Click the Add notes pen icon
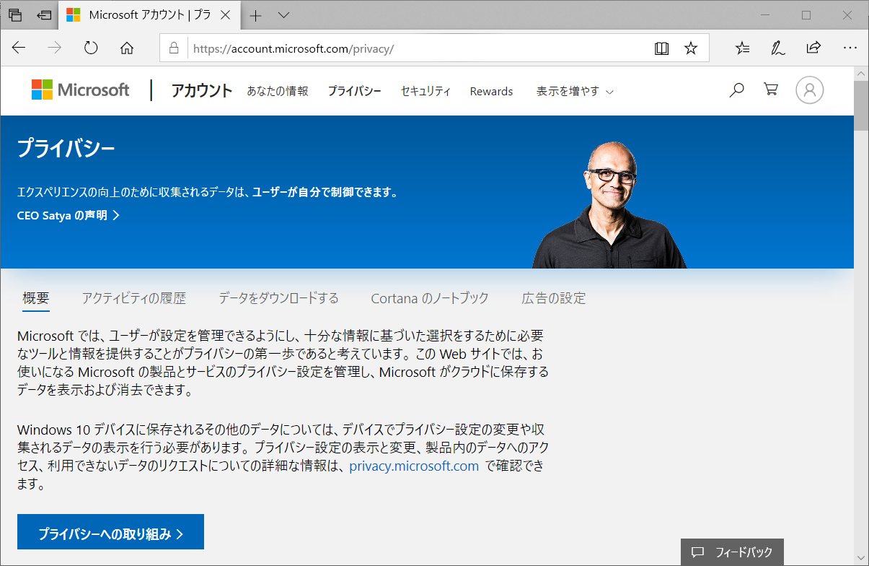Screen dimensions: 869x566 777,48
